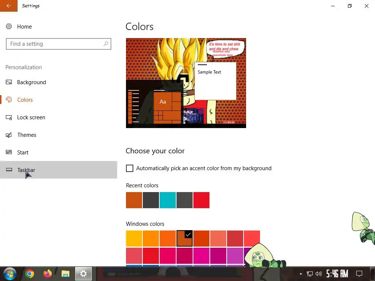Close the Settings window

tap(366, 6)
